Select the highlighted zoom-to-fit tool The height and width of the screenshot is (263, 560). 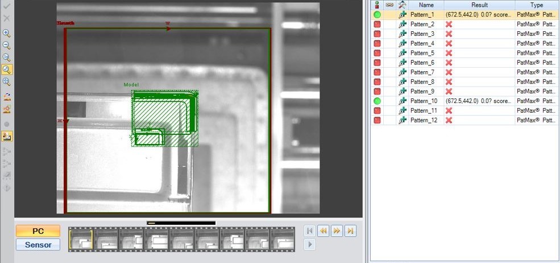click(x=7, y=69)
